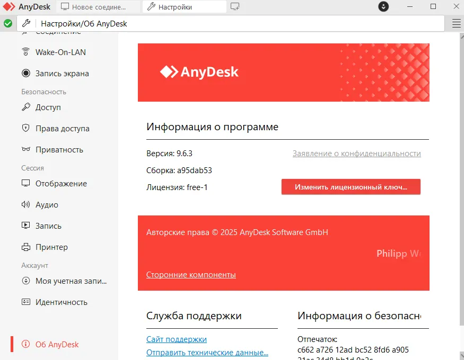This screenshot has height=360, width=464.
Task: Open the glasses icon for Приватность
Action: [25, 150]
